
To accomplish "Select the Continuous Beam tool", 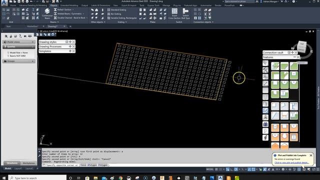I will click(47, 14).
